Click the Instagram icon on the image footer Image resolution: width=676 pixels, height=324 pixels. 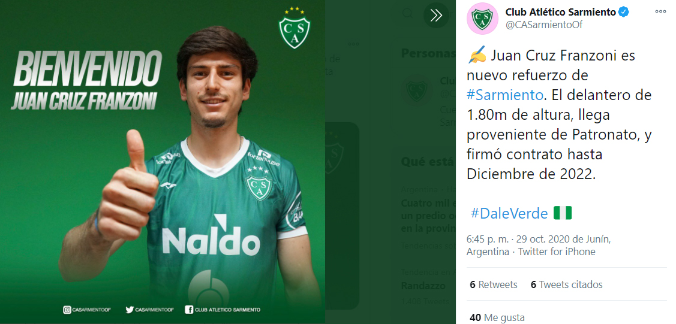click(67, 310)
